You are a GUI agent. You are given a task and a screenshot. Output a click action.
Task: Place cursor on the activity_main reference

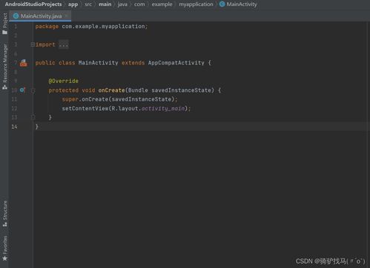[x=163, y=108]
